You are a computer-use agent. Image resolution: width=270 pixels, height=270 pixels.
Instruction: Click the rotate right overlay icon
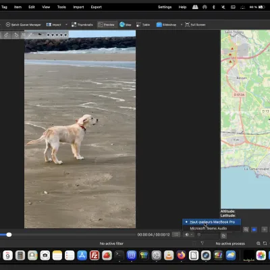(x=16, y=35)
